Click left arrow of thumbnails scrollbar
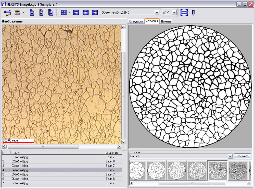 coord(132,183)
